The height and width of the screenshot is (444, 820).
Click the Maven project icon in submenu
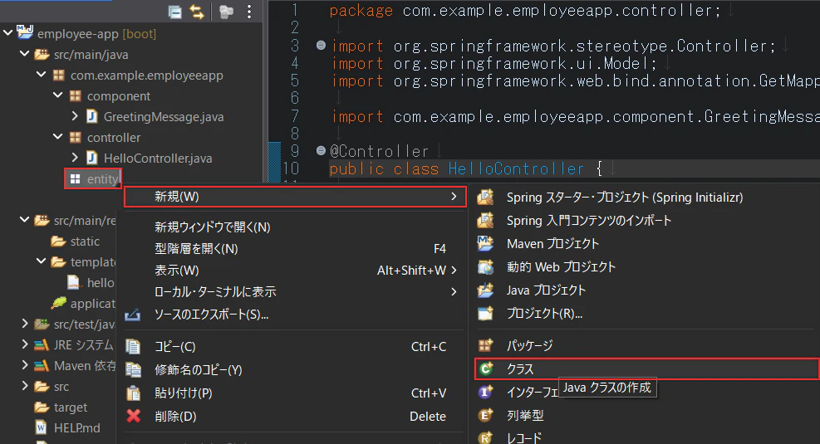point(485,243)
